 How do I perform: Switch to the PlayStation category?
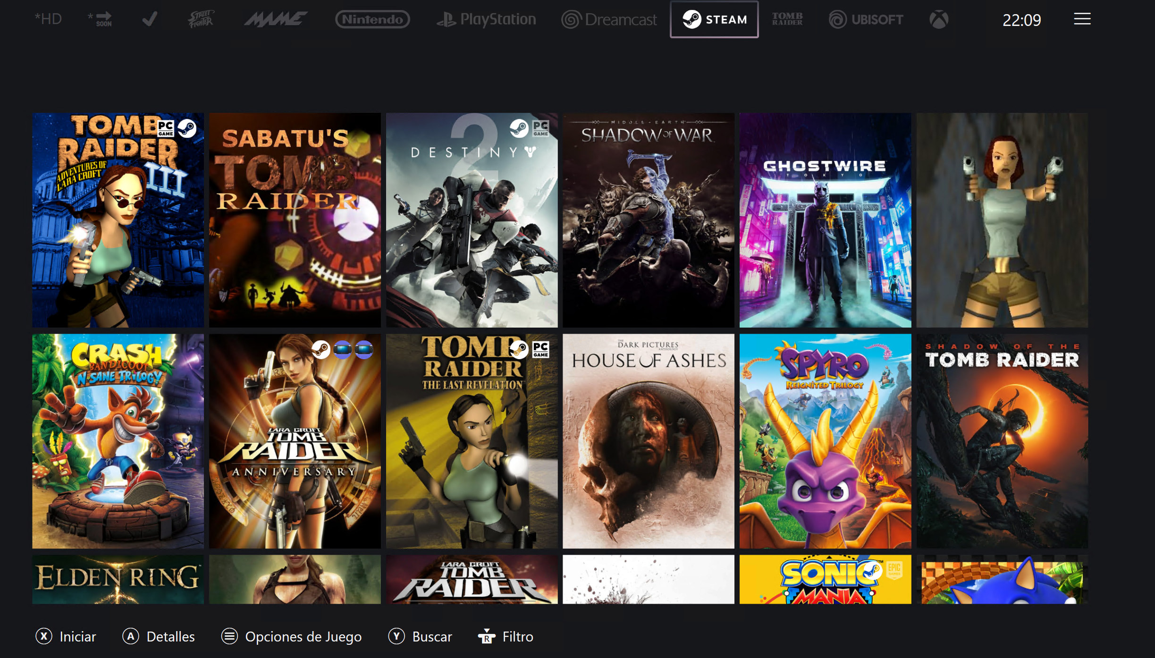tap(486, 19)
